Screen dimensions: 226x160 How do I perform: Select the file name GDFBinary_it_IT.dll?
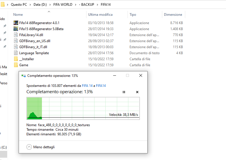pos(33,47)
